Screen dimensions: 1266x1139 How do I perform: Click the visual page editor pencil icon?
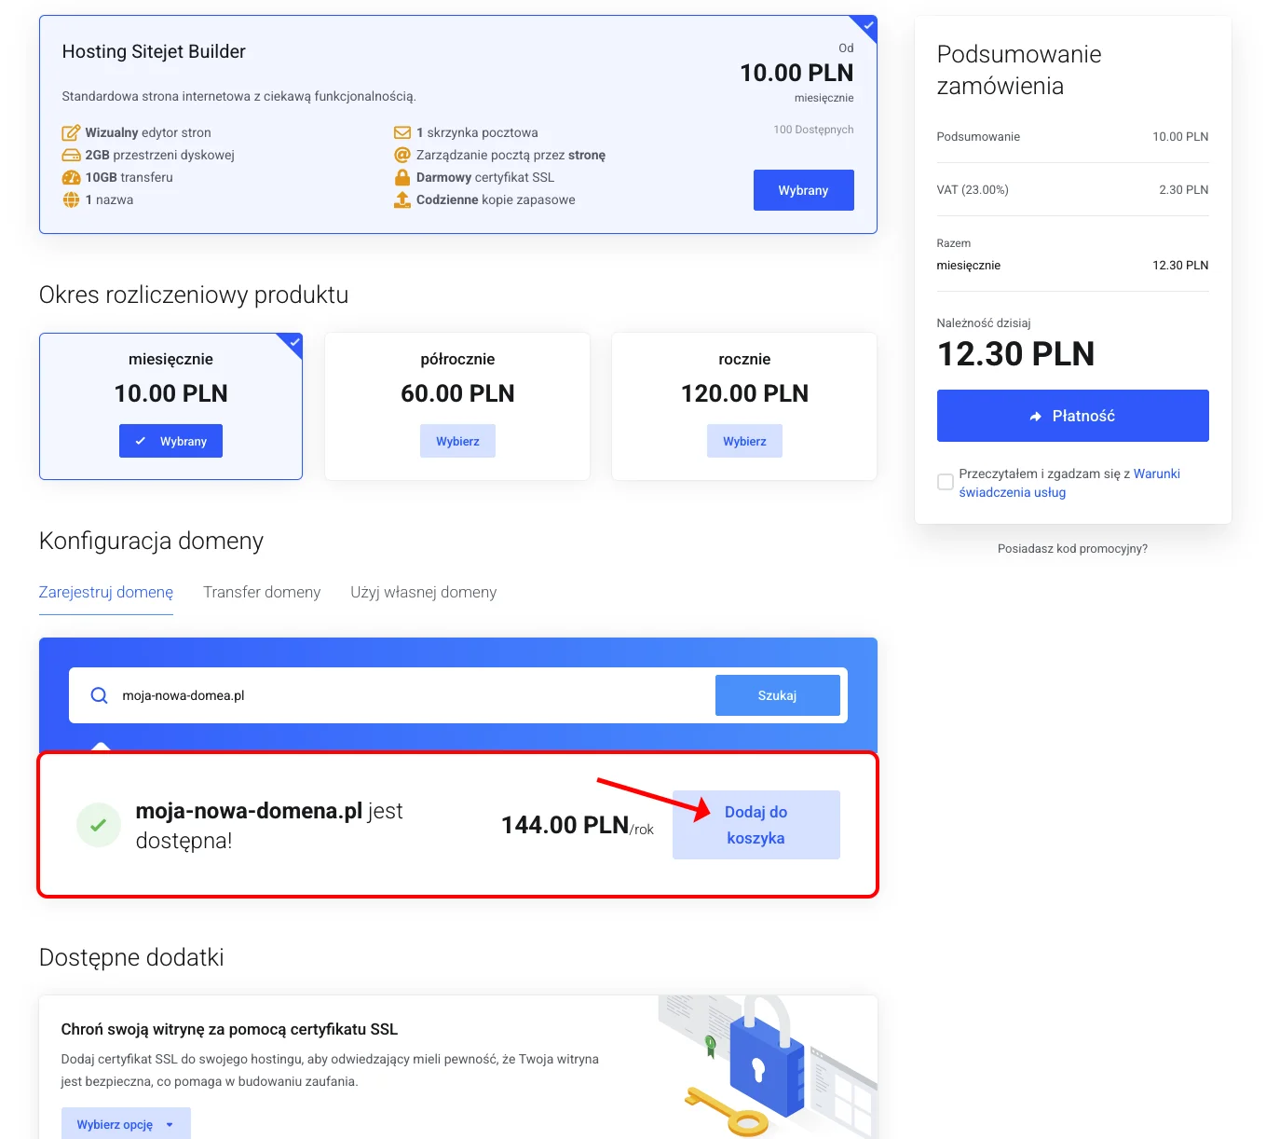[x=71, y=132]
